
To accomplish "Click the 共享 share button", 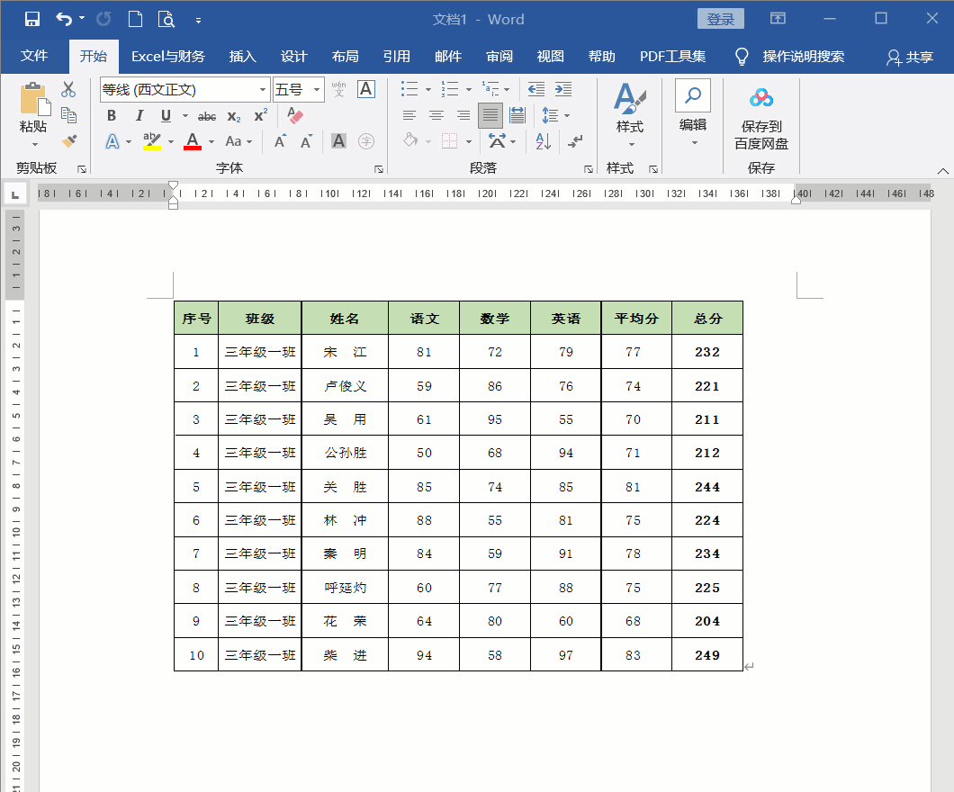I will 910,57.
